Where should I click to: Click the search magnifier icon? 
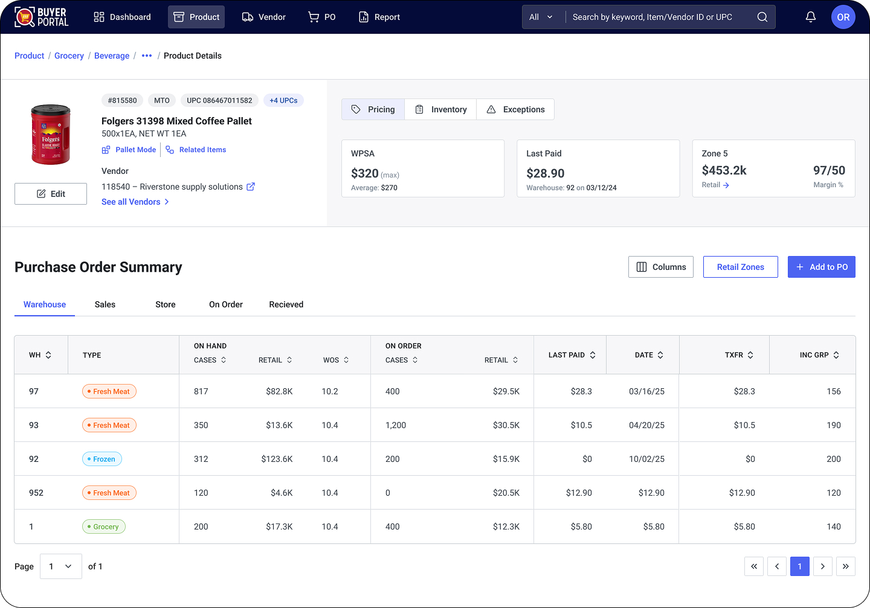pyautogui.click(x=762, y=17)
